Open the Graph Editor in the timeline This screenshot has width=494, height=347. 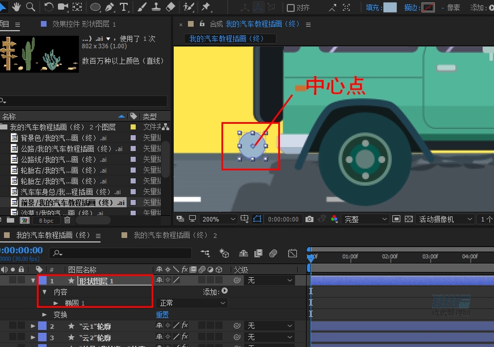(293, 254)
